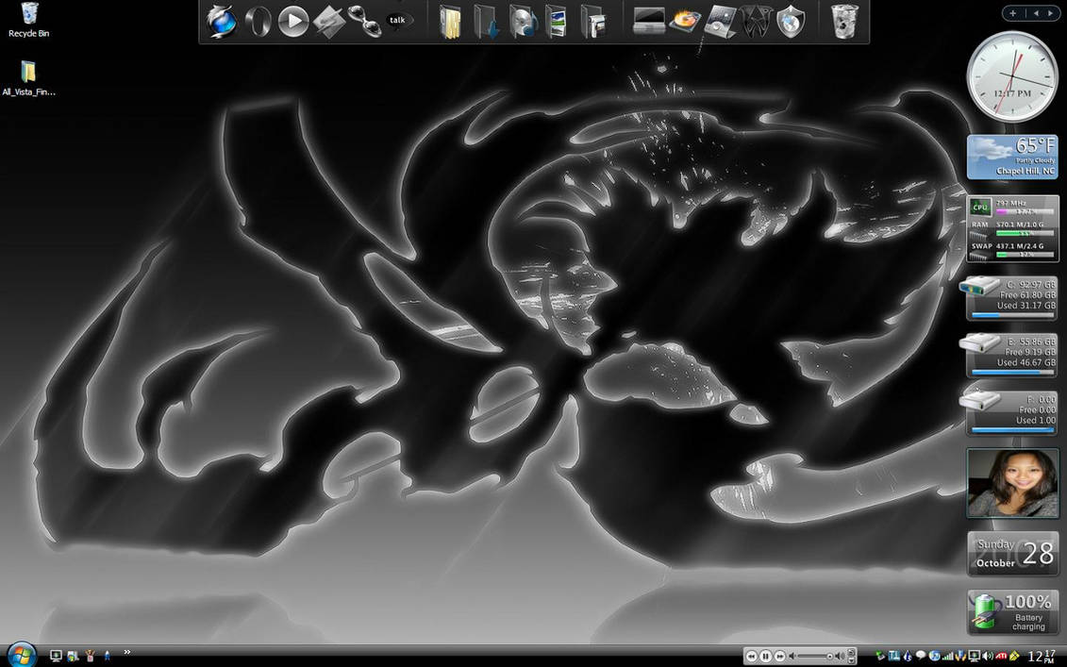
Task: Open the Music folder with disc icon
Action: point(523,22)
